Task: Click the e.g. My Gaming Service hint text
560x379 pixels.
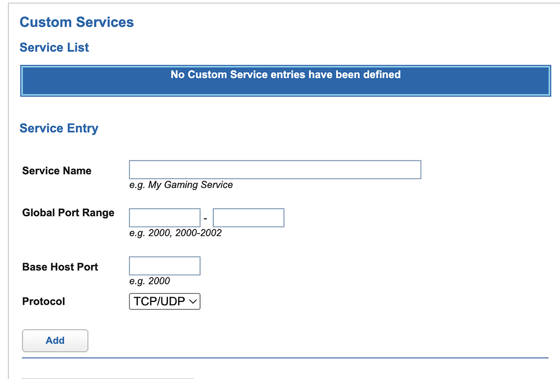Action: click(x=181, y=185)
